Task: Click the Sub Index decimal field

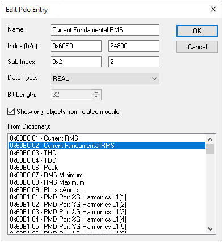Action: click(134, 62)
